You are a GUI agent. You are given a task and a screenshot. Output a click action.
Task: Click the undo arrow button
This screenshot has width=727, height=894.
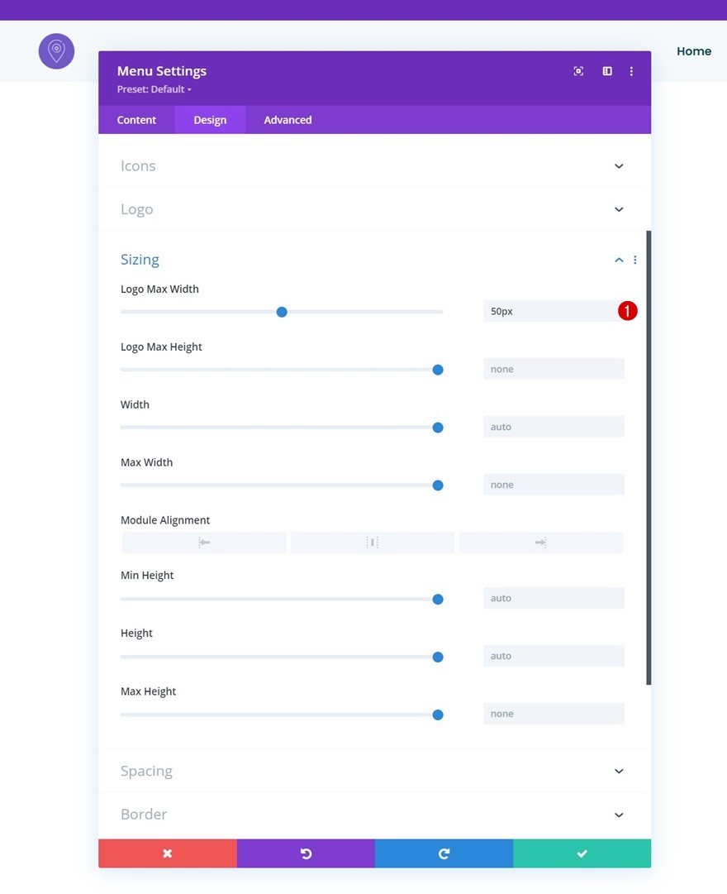[x=306, y=853]
